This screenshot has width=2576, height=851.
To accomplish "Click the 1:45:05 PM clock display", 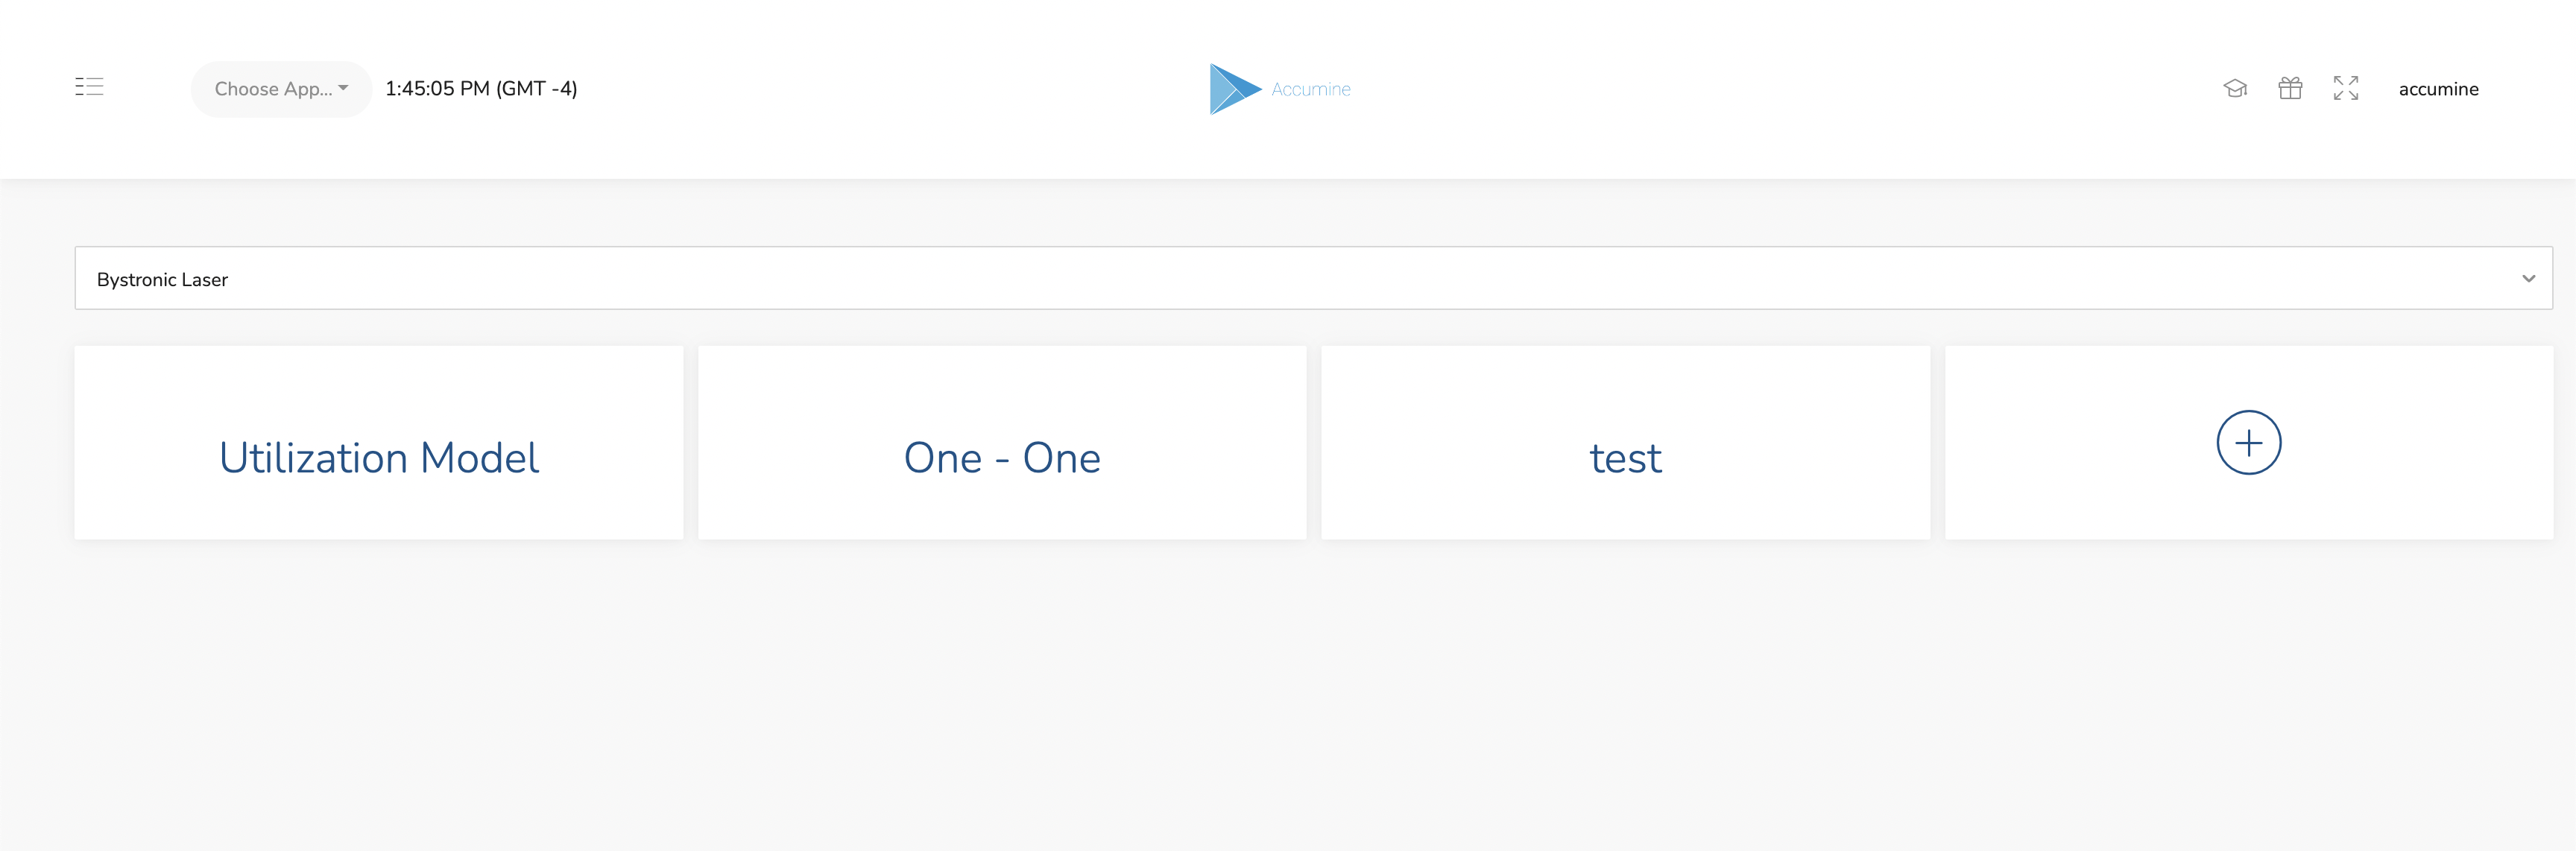I will coord(481,89).
